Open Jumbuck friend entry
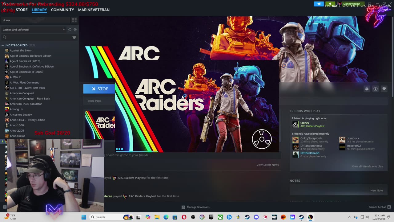This screenshot has height=222, width=394. 353,138
